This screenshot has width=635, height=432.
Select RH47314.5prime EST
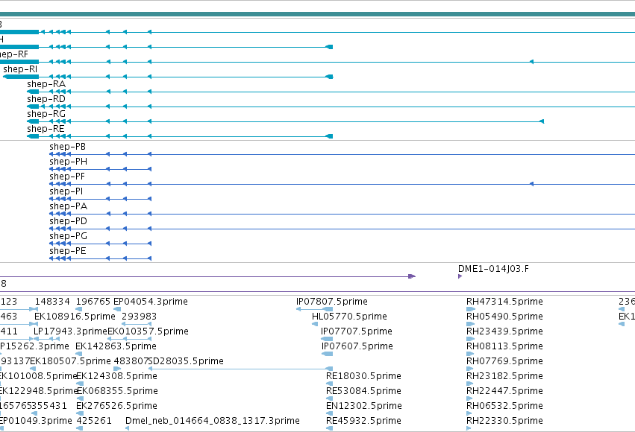[504, 302]
